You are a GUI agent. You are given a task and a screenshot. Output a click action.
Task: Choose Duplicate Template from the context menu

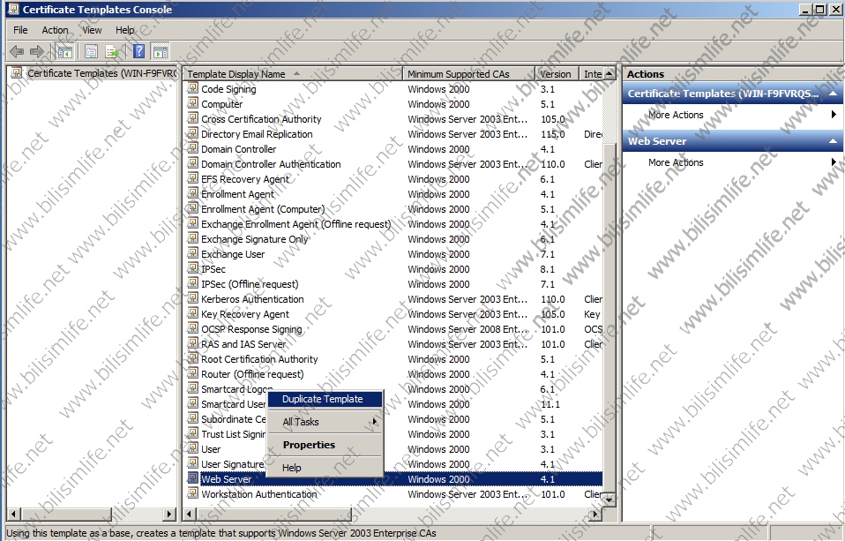coord(322,399)
